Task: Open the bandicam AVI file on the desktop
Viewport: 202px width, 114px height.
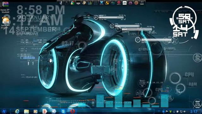Action: (x=5, y=23)
